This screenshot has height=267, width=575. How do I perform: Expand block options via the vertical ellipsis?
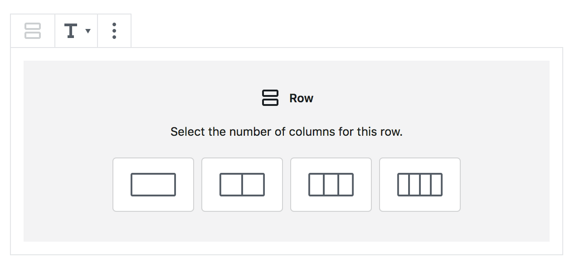[x=114, y=31]
